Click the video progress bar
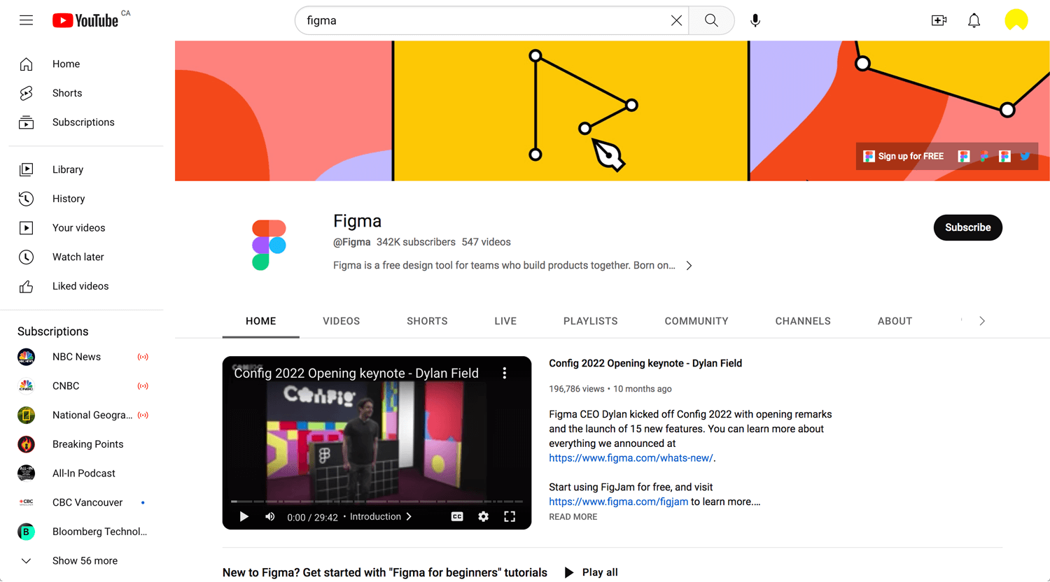 click(377, 502)
